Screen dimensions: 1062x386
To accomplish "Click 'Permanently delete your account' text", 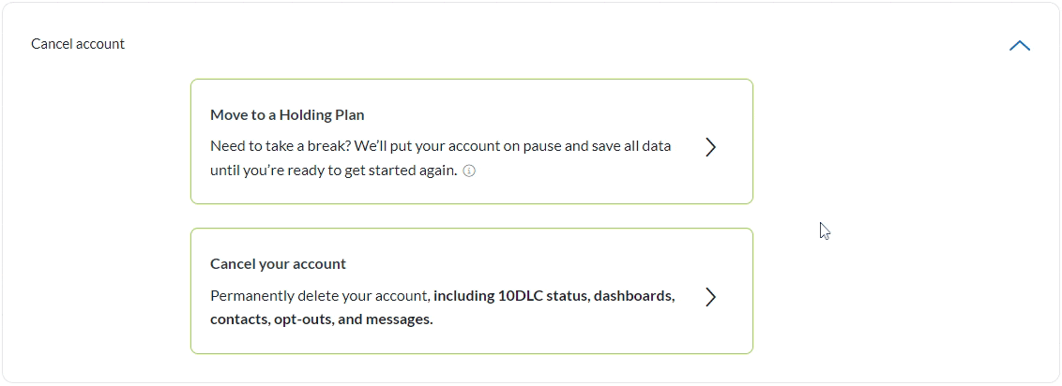I will [319, 296].
